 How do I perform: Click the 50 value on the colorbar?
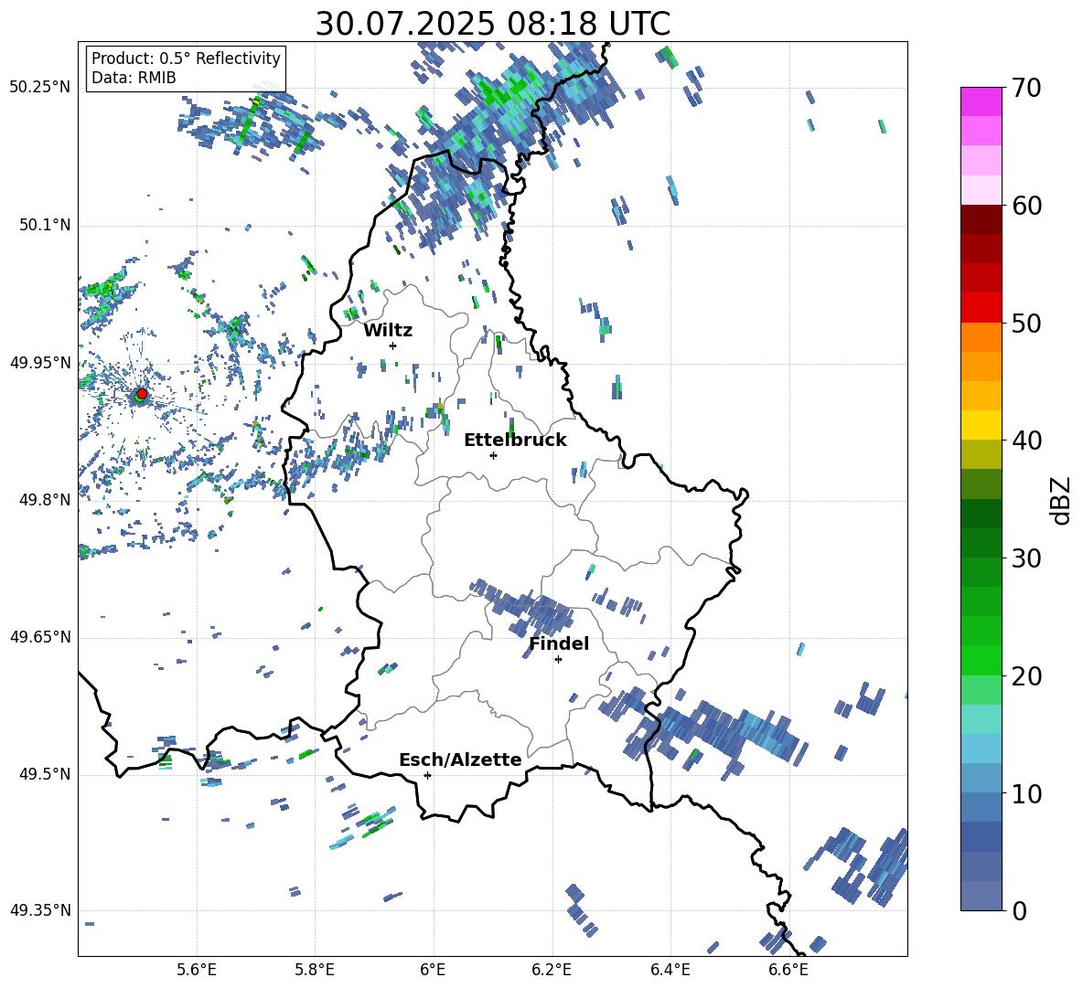1027,324
